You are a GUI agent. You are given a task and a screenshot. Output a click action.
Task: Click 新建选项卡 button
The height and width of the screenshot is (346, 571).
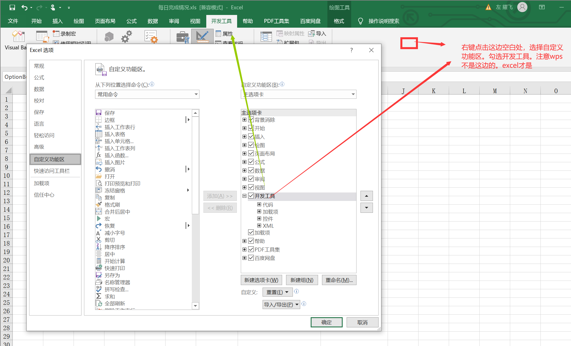pos(261,280)
